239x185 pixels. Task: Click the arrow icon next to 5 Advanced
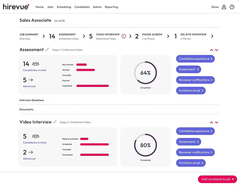pos(30,80)
